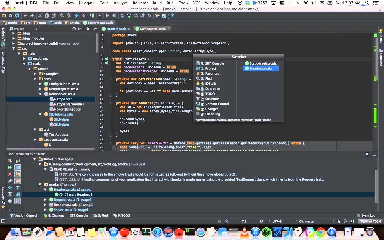The height and width of the screenshot is (240, 384).
Task: Click the Pin tab icon in Find panel
Action: pos(10,181)
